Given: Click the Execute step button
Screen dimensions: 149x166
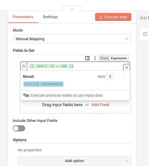Looking at the screenshot, I should (x=113, y=17).
